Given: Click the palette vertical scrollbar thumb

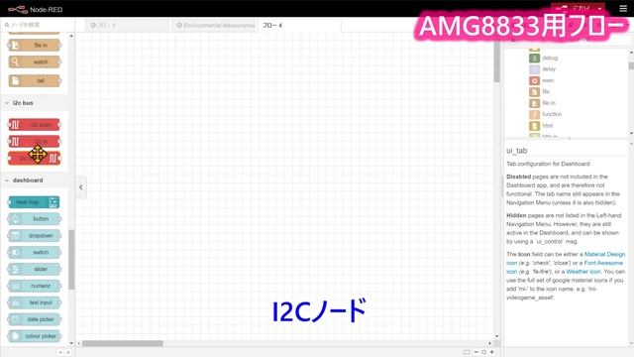Looking at the screenshot, I should pos(71,260).
